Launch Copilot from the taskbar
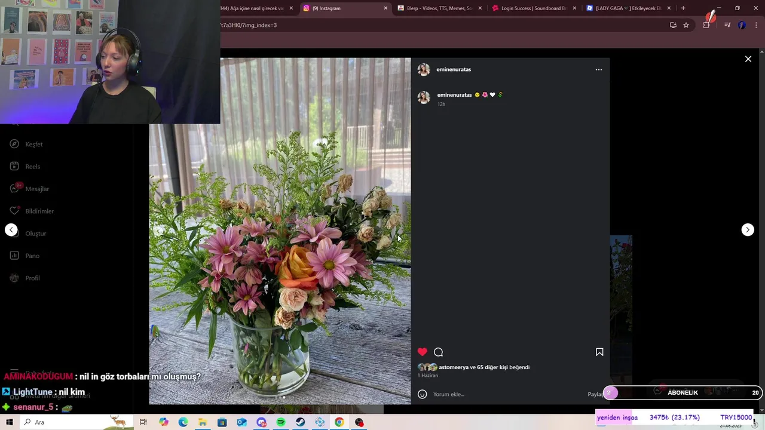Viewport: 765px width, 430px height. coord(164,422)
